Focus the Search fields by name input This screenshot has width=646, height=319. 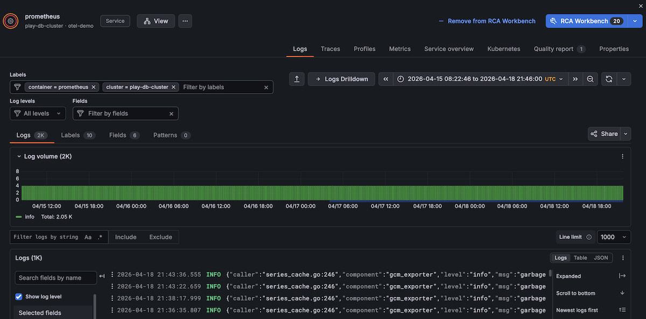55,278
